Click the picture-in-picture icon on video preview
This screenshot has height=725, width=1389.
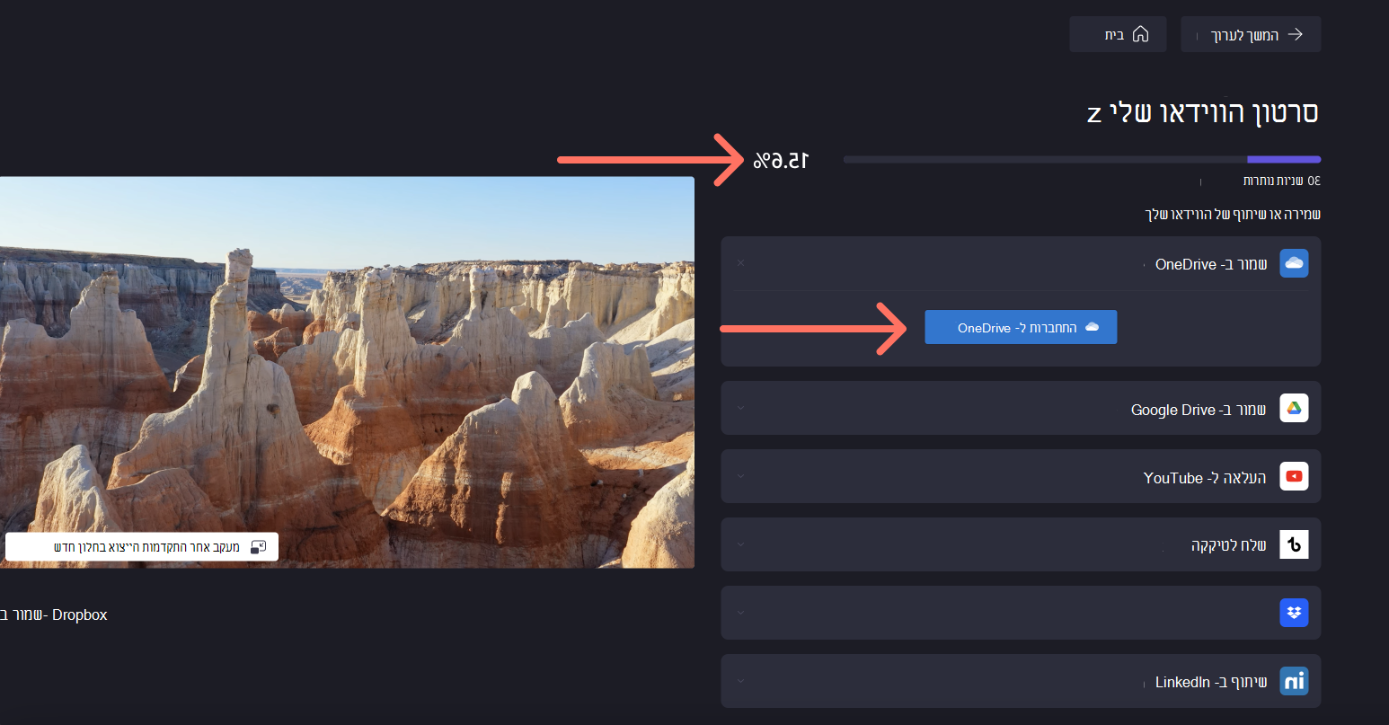[258, 547]
